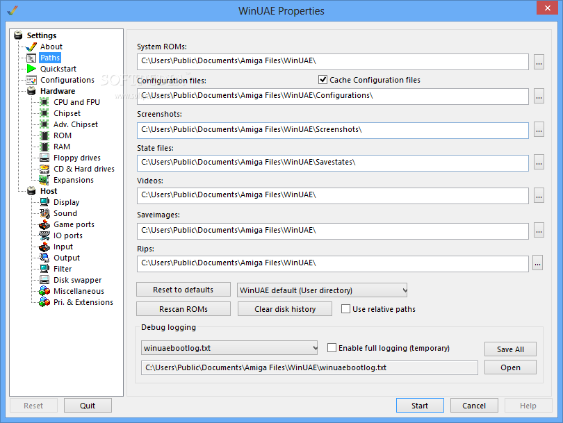Browse for Rips path
This screenshot has height=423, width=563.
point(537,263)
